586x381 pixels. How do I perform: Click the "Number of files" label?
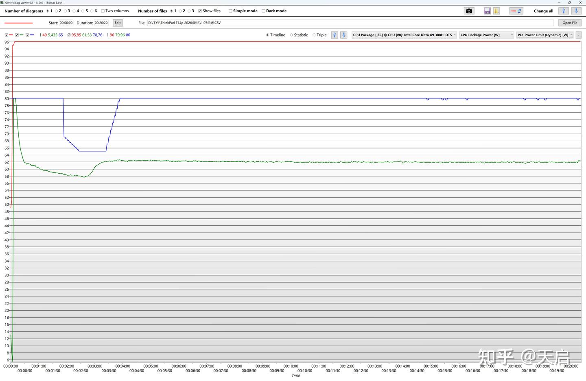(x=153, y=11)
